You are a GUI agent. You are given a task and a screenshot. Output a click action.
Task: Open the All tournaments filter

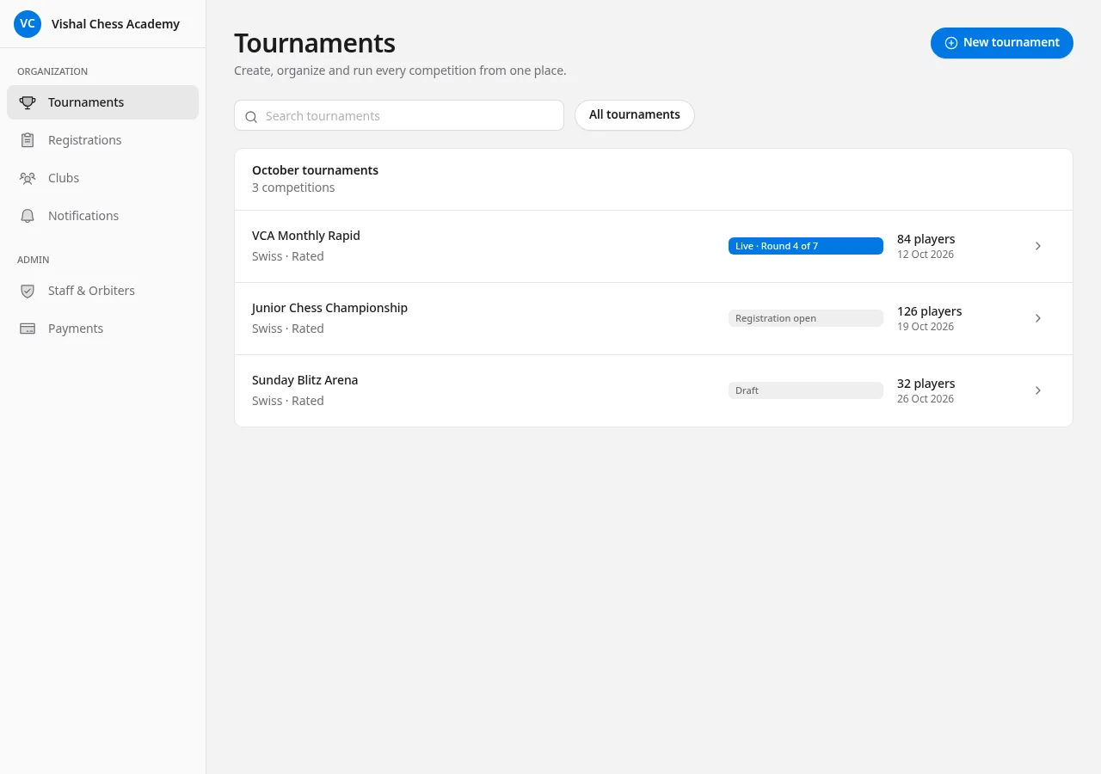[x=635, y=115]
